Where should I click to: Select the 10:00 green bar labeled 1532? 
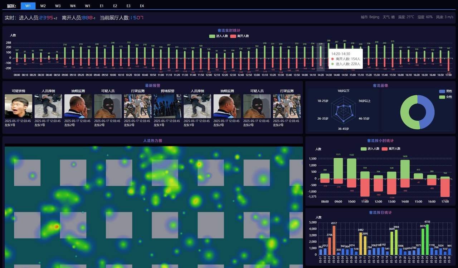point(352,168)
